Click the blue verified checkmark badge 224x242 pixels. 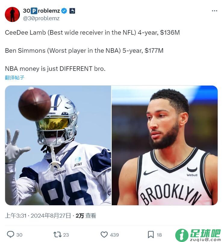[64, 11]
